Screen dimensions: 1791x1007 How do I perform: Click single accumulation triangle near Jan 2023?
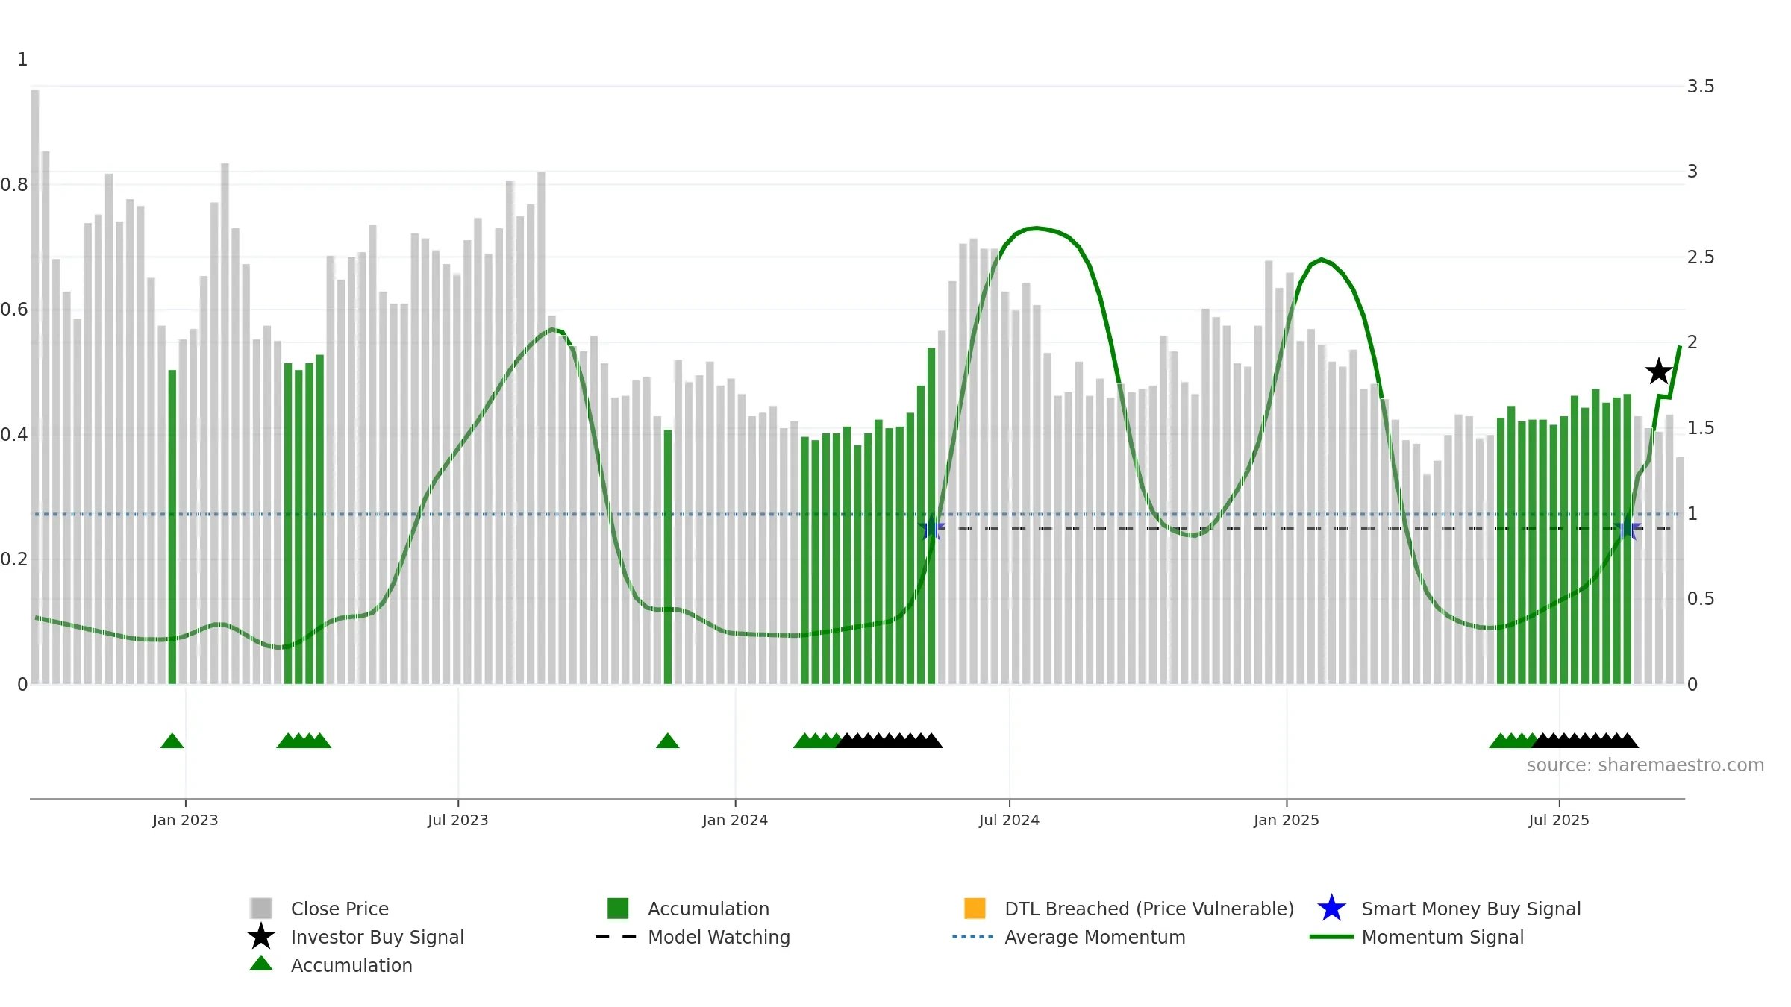[x=172, y=741]
